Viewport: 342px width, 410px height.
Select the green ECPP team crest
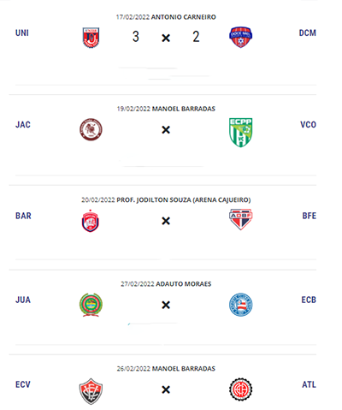click(x=241, y=133)
